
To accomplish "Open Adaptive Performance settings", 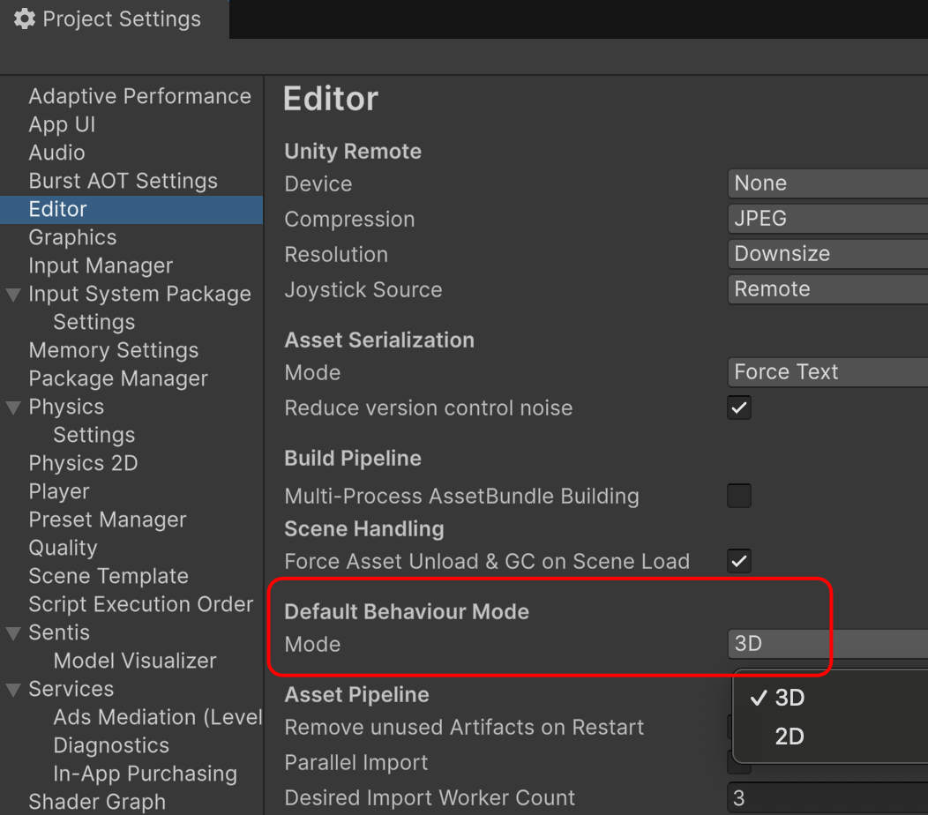I will pos(139,96).
